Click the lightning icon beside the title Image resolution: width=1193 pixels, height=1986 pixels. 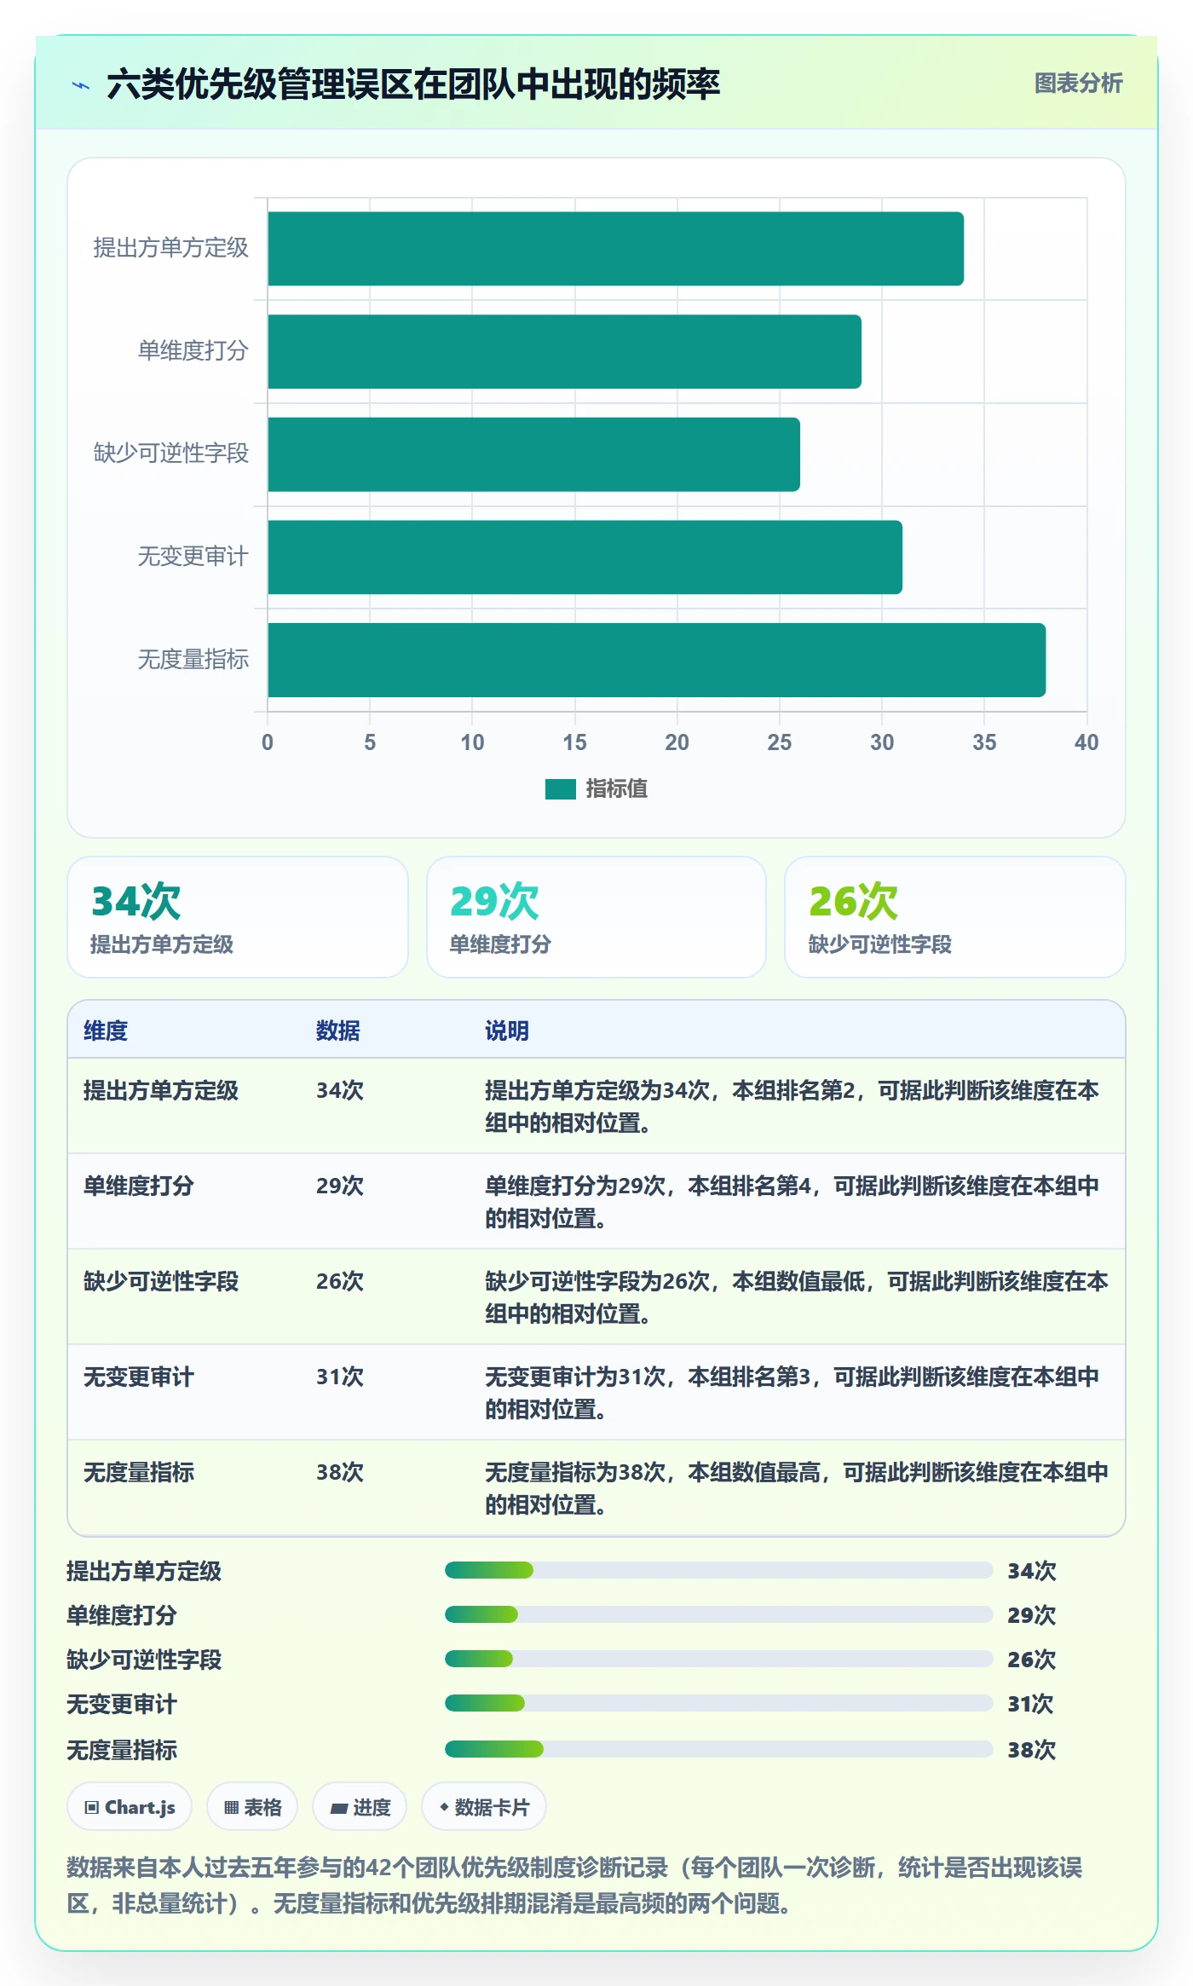(x=81, y=85)
